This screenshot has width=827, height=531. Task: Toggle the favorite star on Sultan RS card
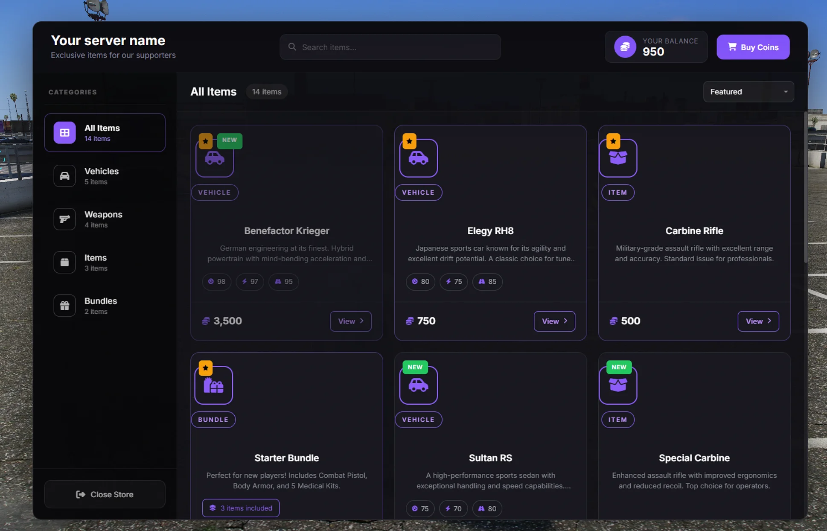pyautogui.click(x=415, y=367)
